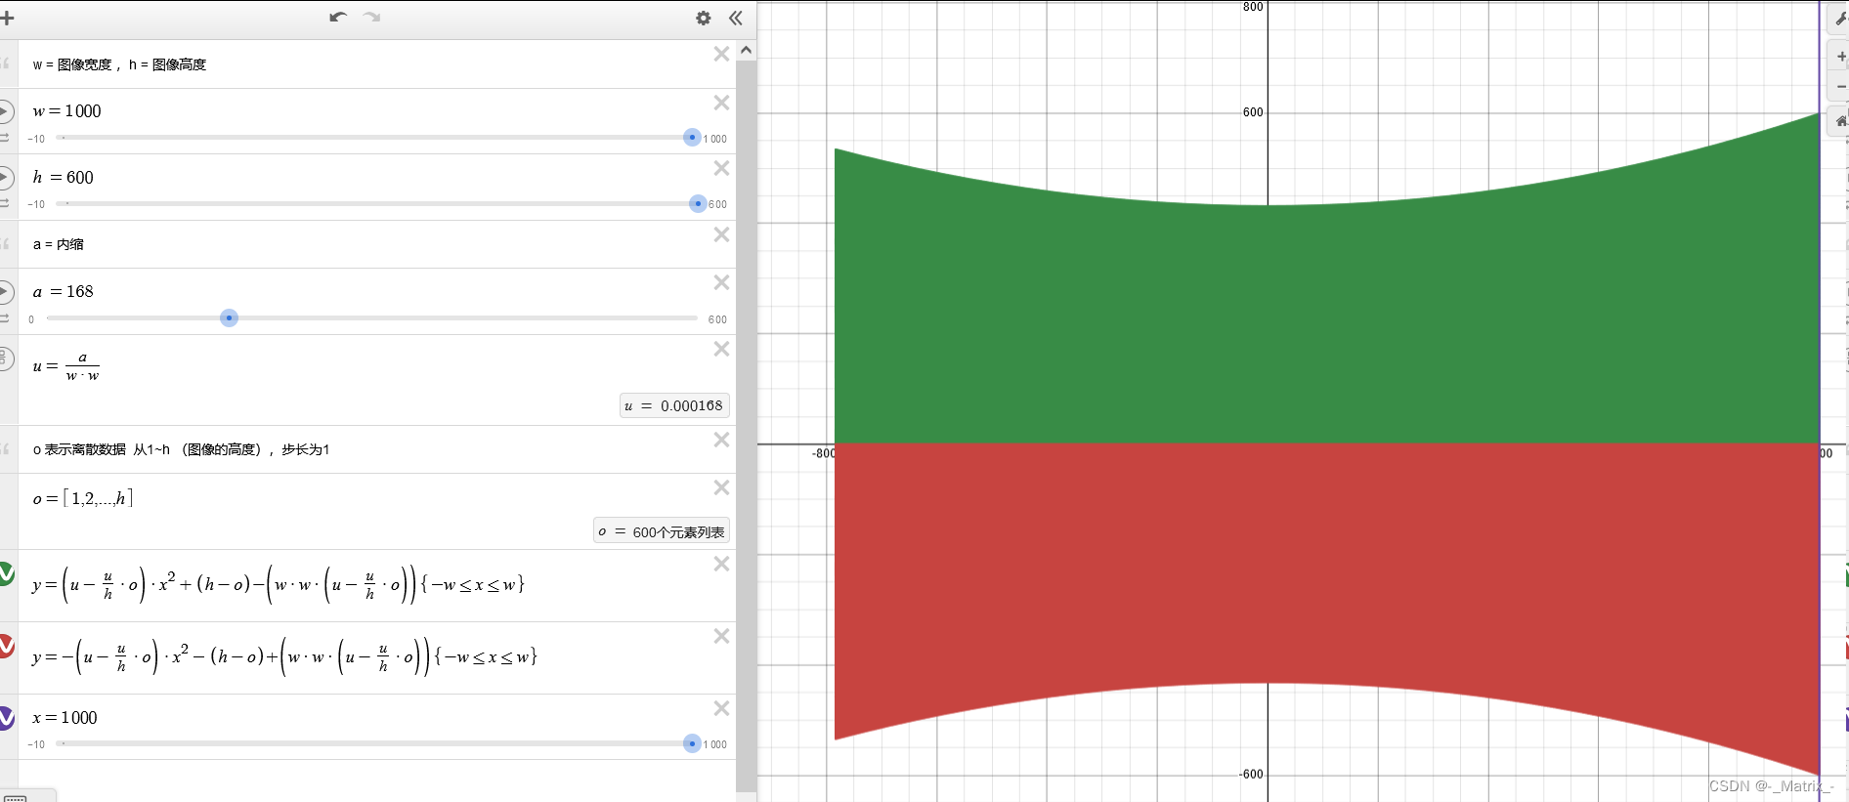Screen dimensions: 1849x802
Task: Redo the last undone edit
Action: 371,18
